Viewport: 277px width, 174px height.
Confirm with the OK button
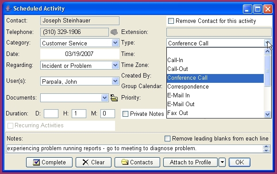click(239, 162)
